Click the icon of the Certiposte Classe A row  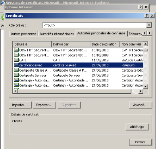pyautogui.click(x=16, y=70)
